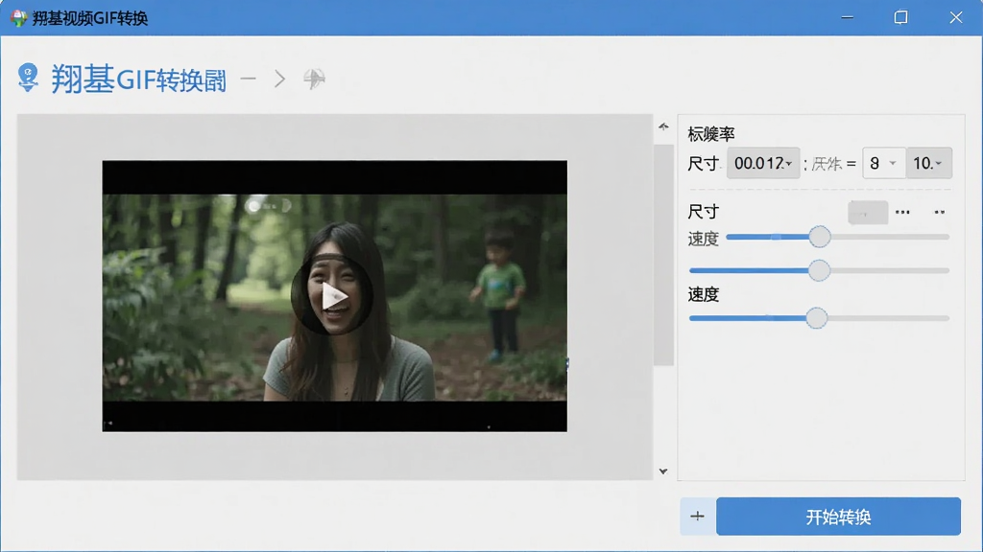Click the gray globe icon in the header

[x=314, y=79]
